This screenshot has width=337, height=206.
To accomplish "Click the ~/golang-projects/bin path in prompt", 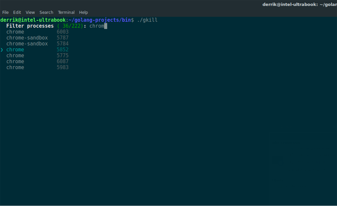I will (x=100, y=20).
